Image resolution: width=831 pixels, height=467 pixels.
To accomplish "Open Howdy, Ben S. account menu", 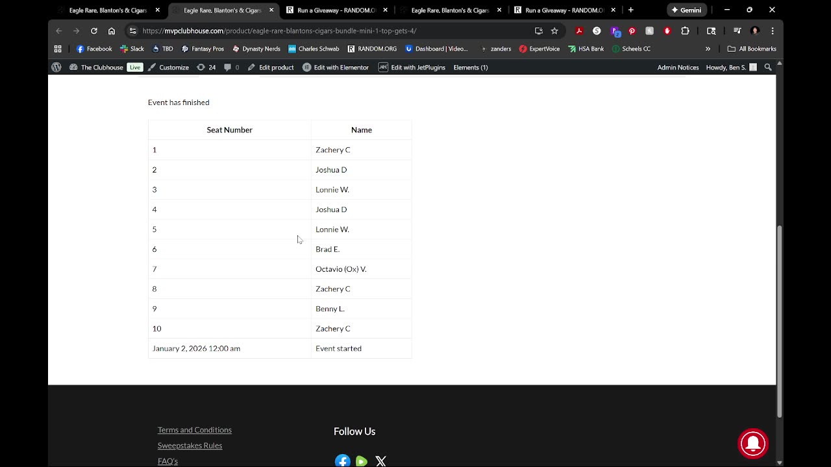I will pos(731,67).
